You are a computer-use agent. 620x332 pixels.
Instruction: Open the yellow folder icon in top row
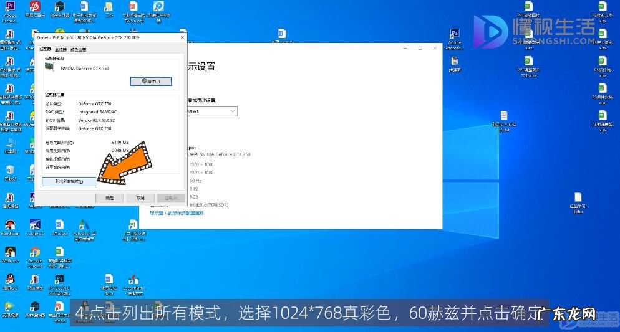(x=109, y=10)
